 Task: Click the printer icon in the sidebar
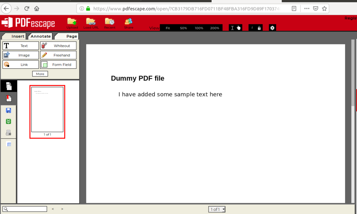8,133
